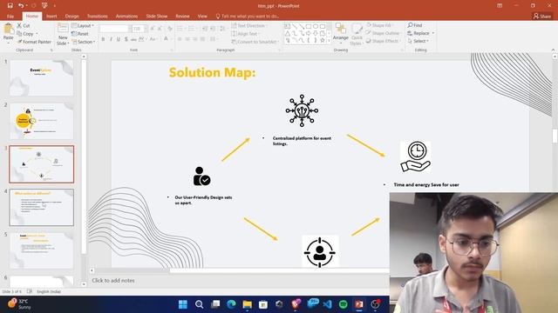Click the Undo arrow icon
558x313 pixels.
pyautogui.click(x=21, y=6)
